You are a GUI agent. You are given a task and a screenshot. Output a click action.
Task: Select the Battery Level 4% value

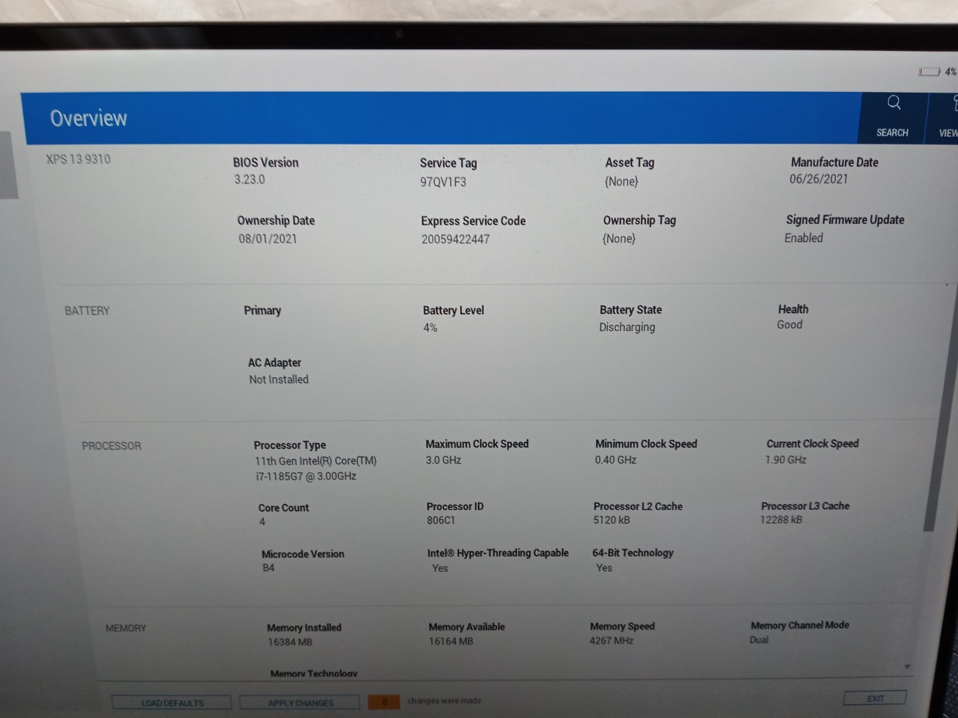[430, 328]
